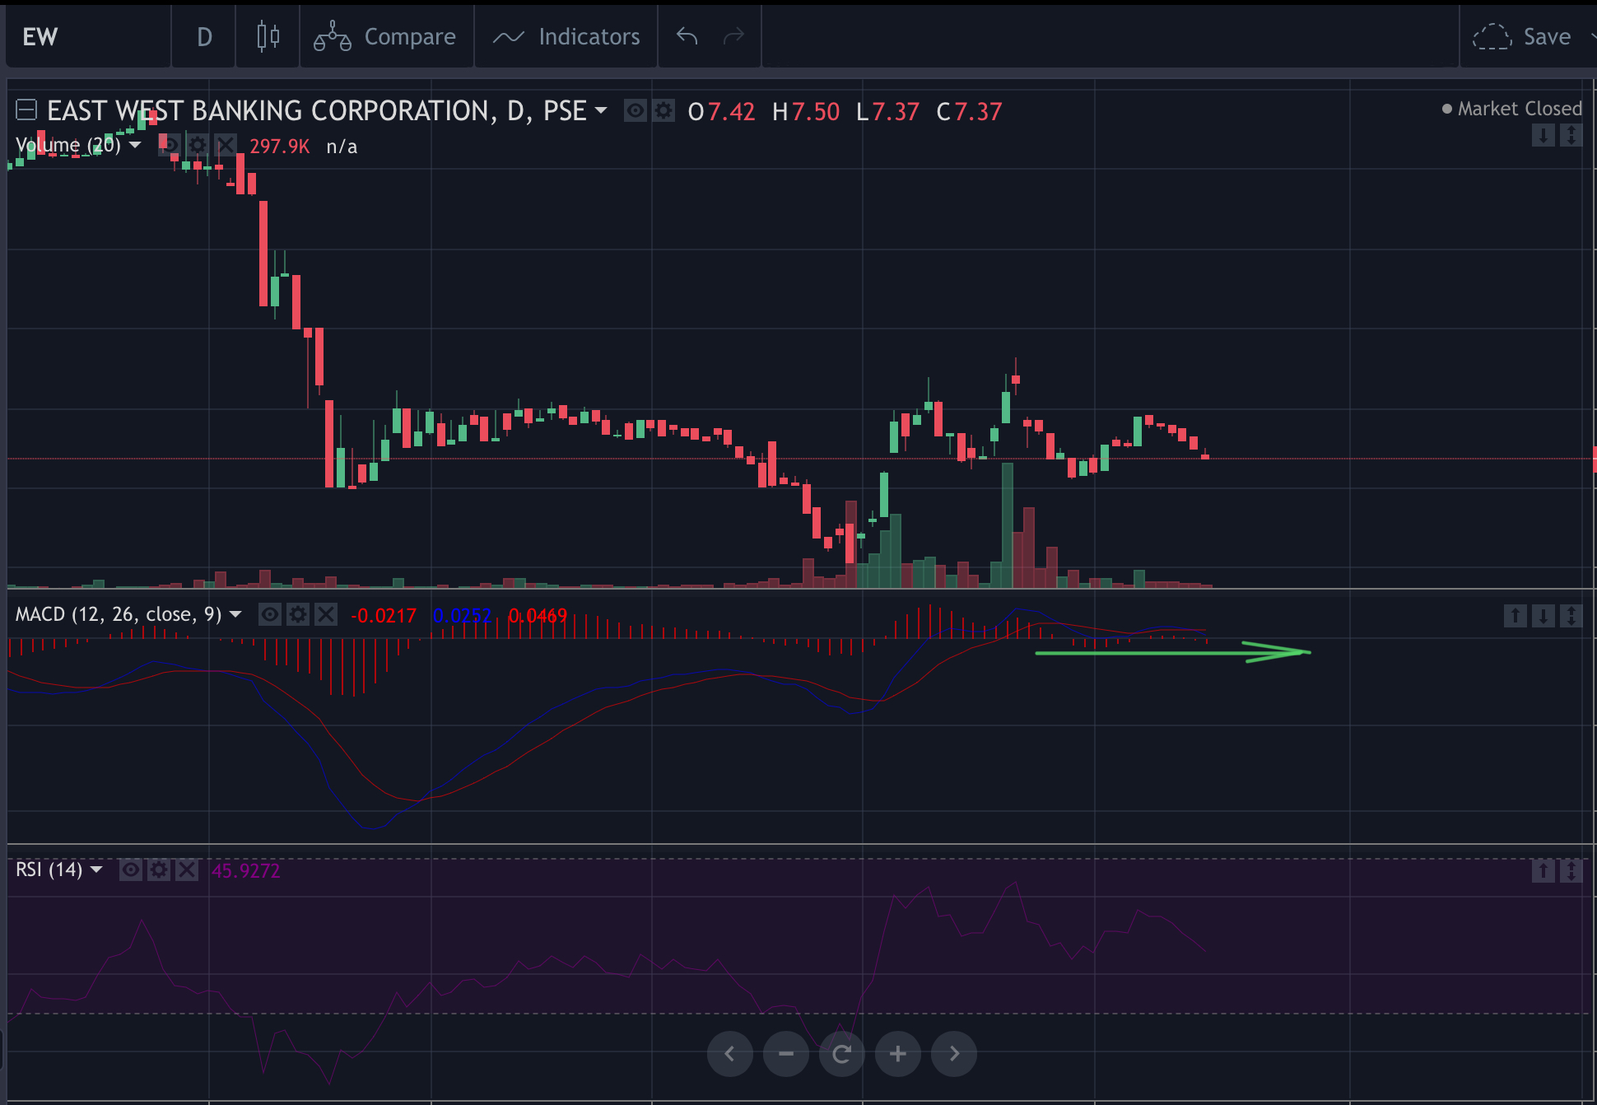
Task: Click the close price C 7.37
Action: tap(970, 111)
